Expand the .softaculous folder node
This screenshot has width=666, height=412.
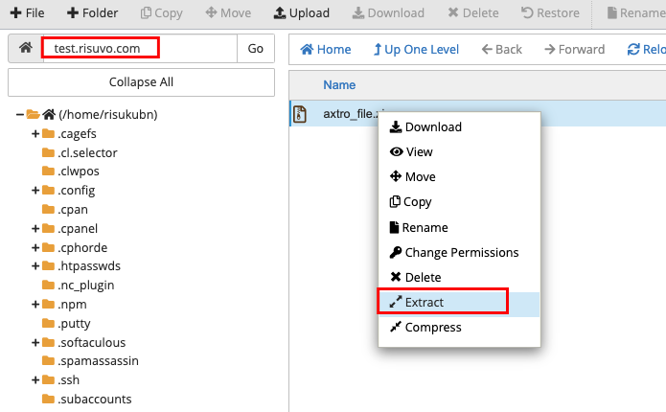click(x=35, y=342)
